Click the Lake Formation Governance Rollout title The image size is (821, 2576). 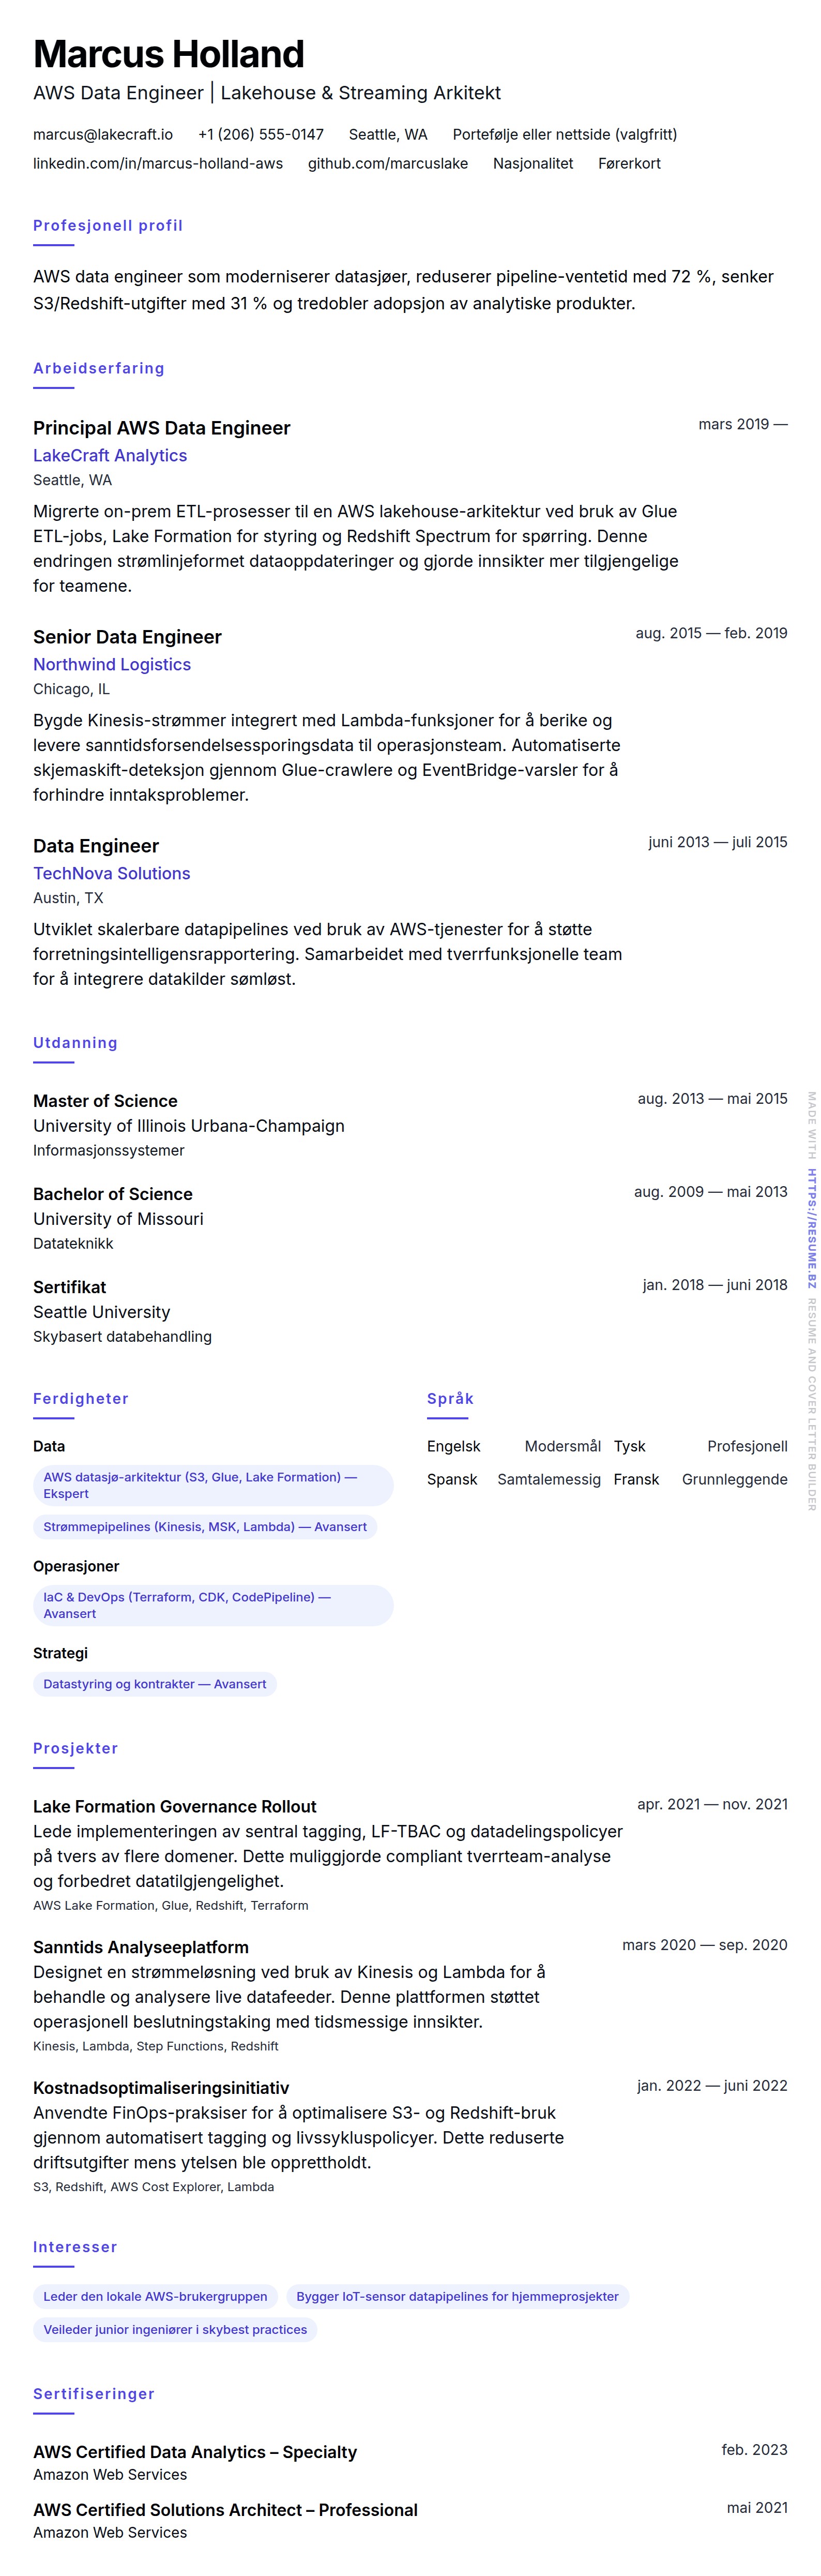[x=175, y=1806]
